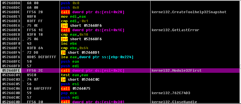241x104 pixels.
Task: Select the 'inc ebx' instruction
Action: pyautogui.click(x=69, y=44)
